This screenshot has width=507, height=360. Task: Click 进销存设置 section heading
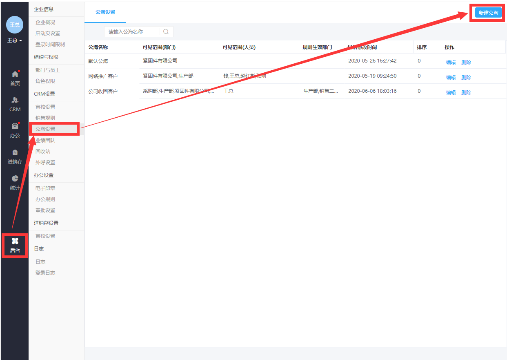pyautogui.click(x=46, y=223)
